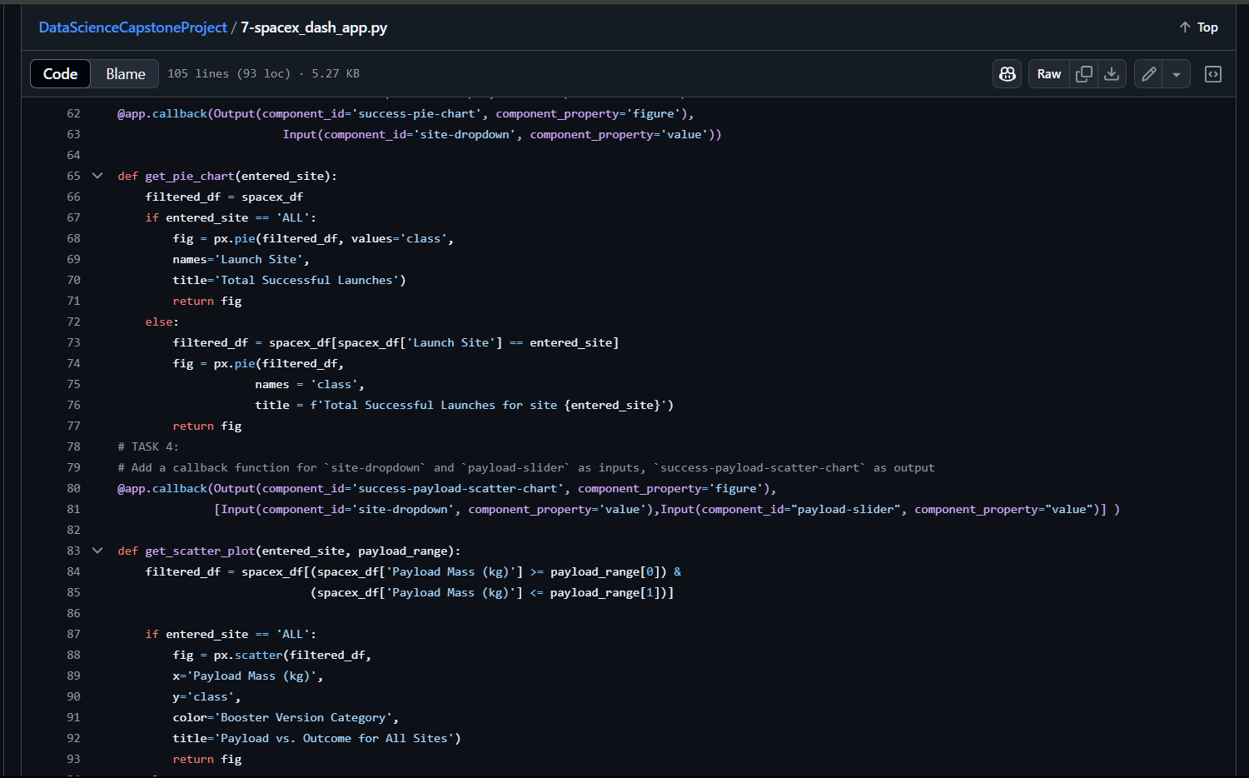This screenshot has height=778, width=1249.
Task: Click the '105 lines (93 loc) · 5.27 KB' file info text
Action: [263, 74]
